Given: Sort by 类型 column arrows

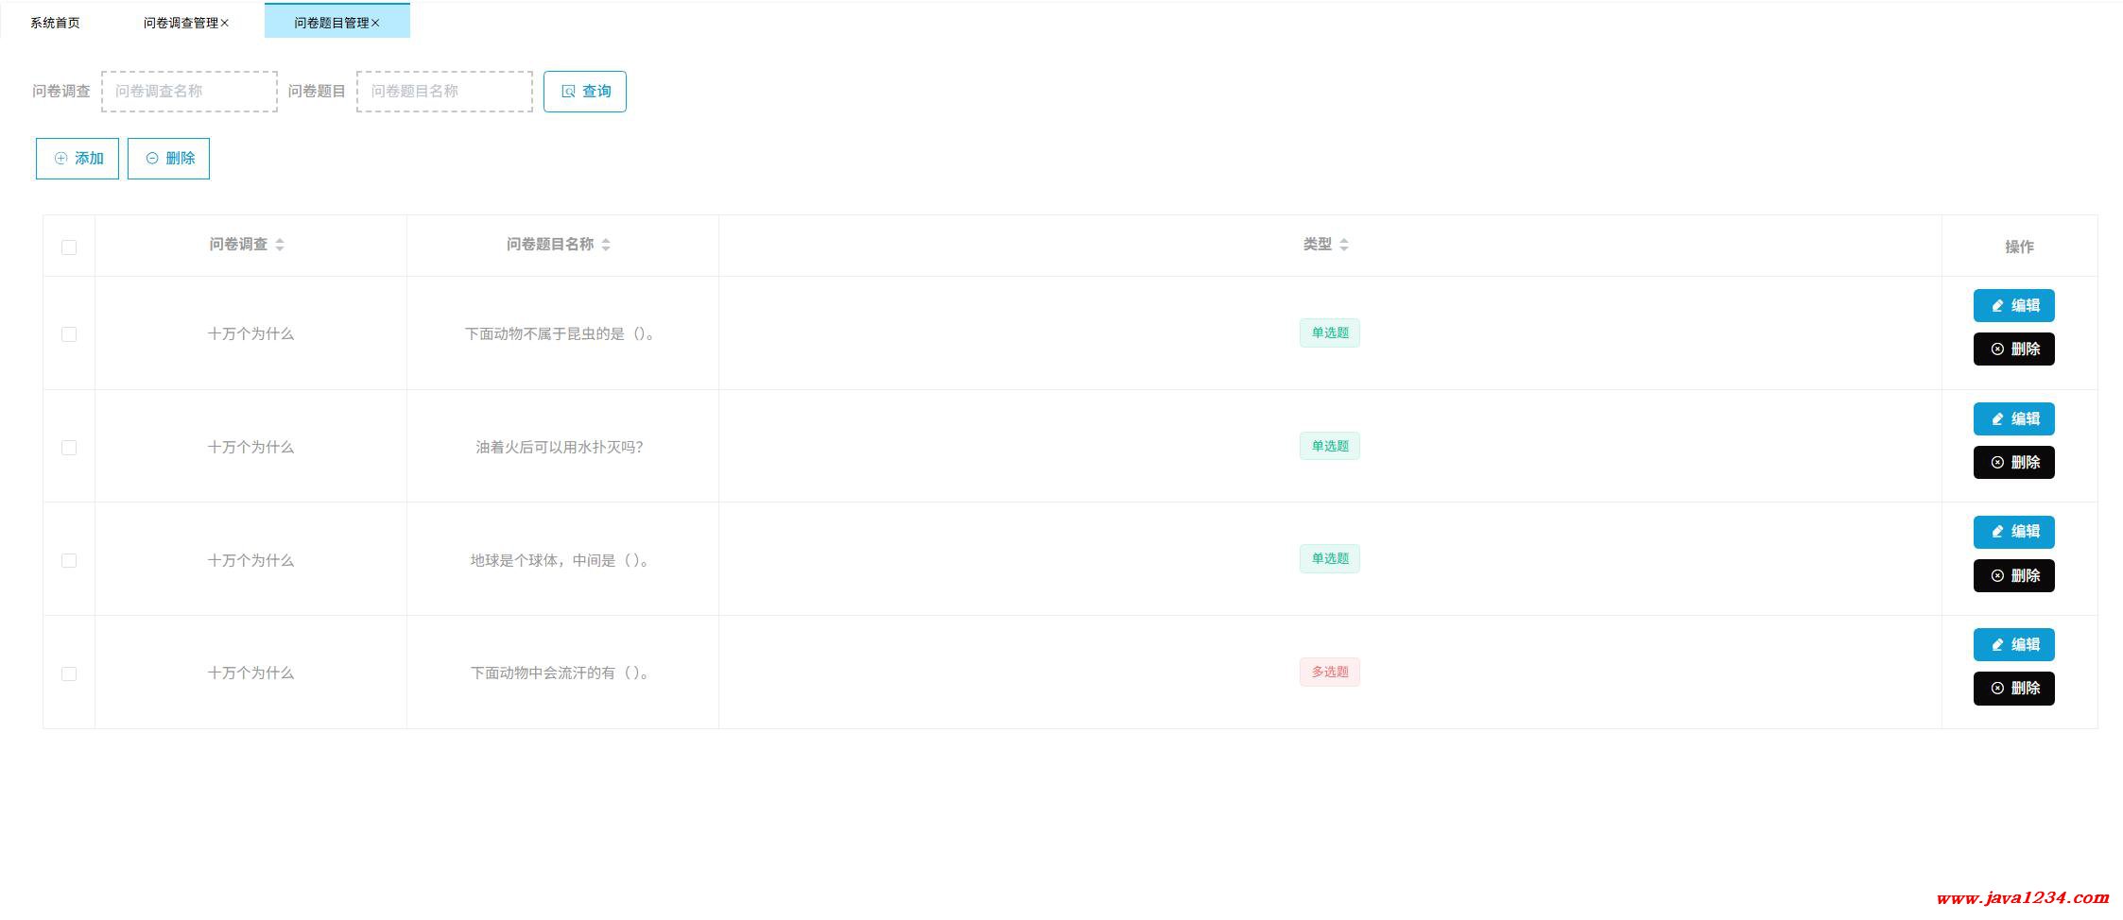Looking at the screenshot, I should tap(1344, 245).
